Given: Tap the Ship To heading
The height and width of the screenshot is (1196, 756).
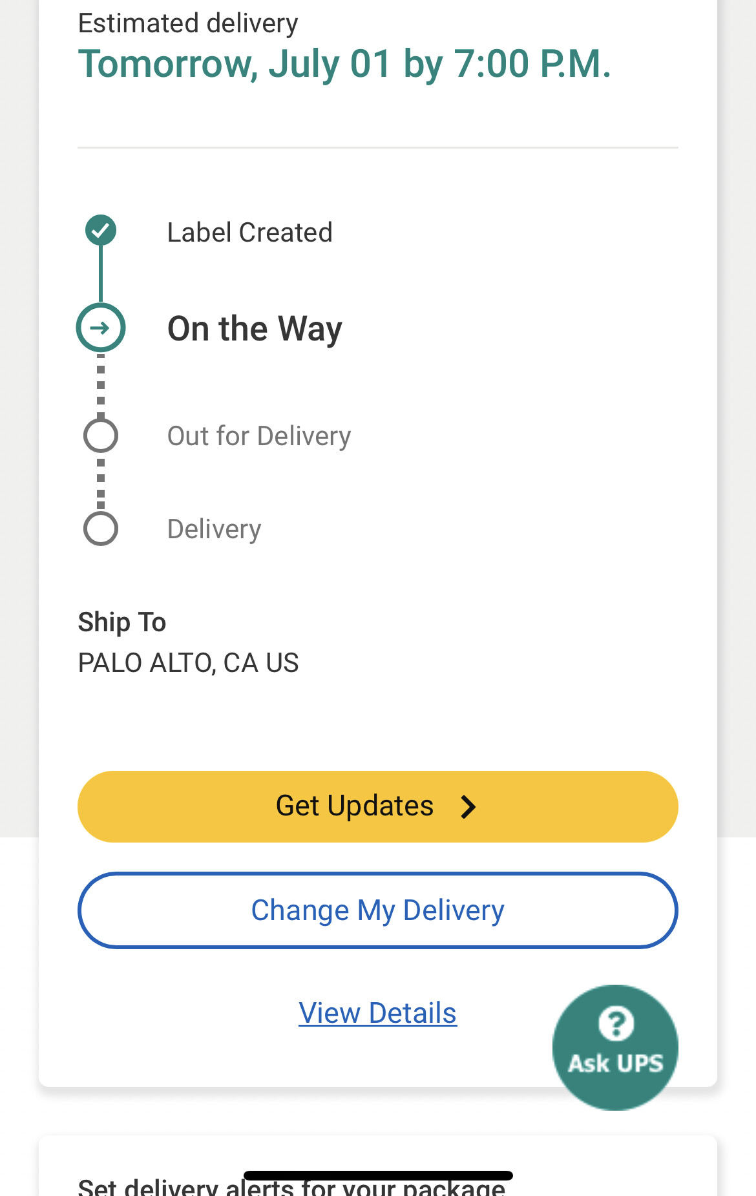Looking at the screenshot, I should click(x=122, y=622).
